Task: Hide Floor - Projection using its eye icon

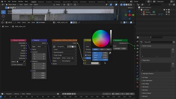Action: point(167,15)
